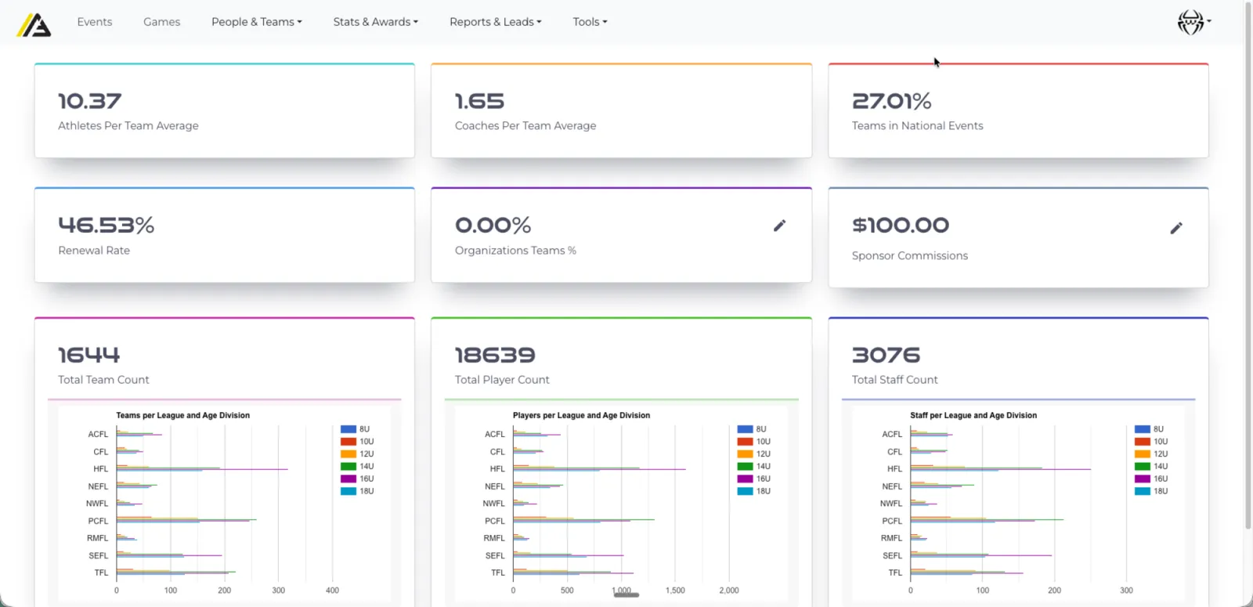
Task: Click the 12U legend swatch in Players chart
Action: click(x=745, y=454)
